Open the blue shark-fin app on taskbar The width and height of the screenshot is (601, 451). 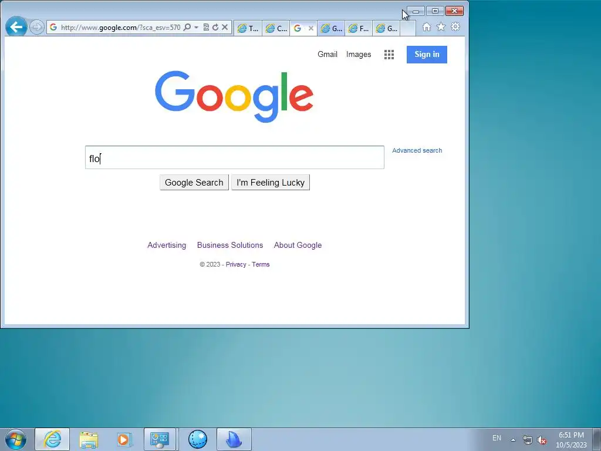234,439
